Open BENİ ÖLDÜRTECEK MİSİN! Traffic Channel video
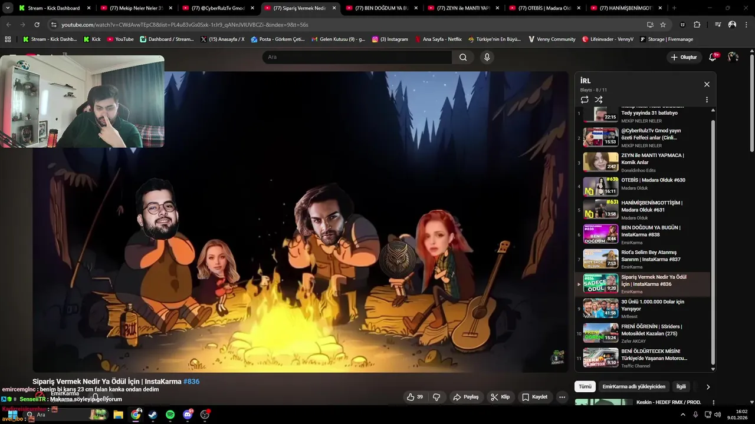Viewport: 755px width, 424px height. coord(643,358)
